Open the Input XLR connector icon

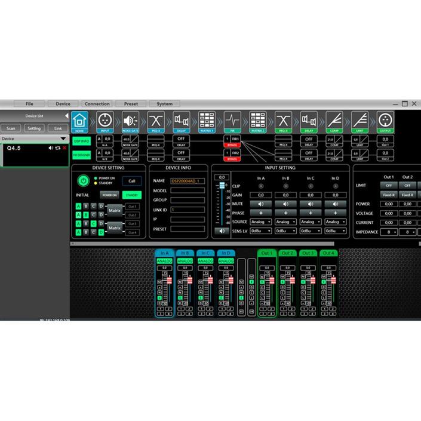point(105,121)
